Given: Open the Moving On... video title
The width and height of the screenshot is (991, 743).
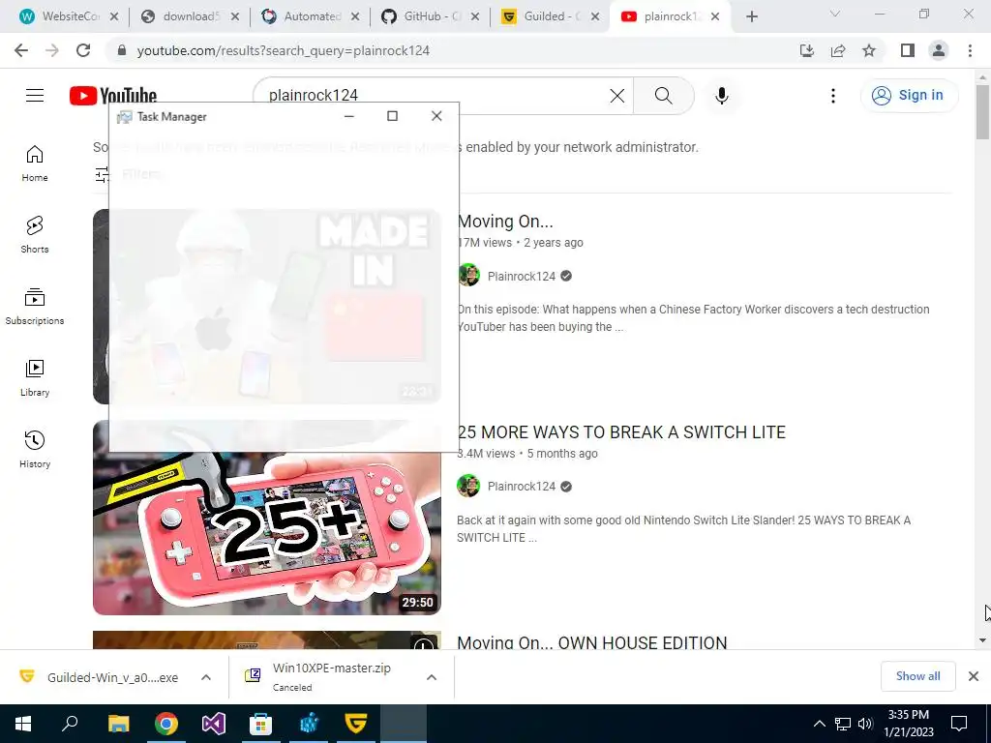Looking at the screenshot, I should [x=505, y=222].
